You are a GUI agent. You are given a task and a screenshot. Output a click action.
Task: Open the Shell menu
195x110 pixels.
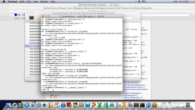(x=22, y=2)
